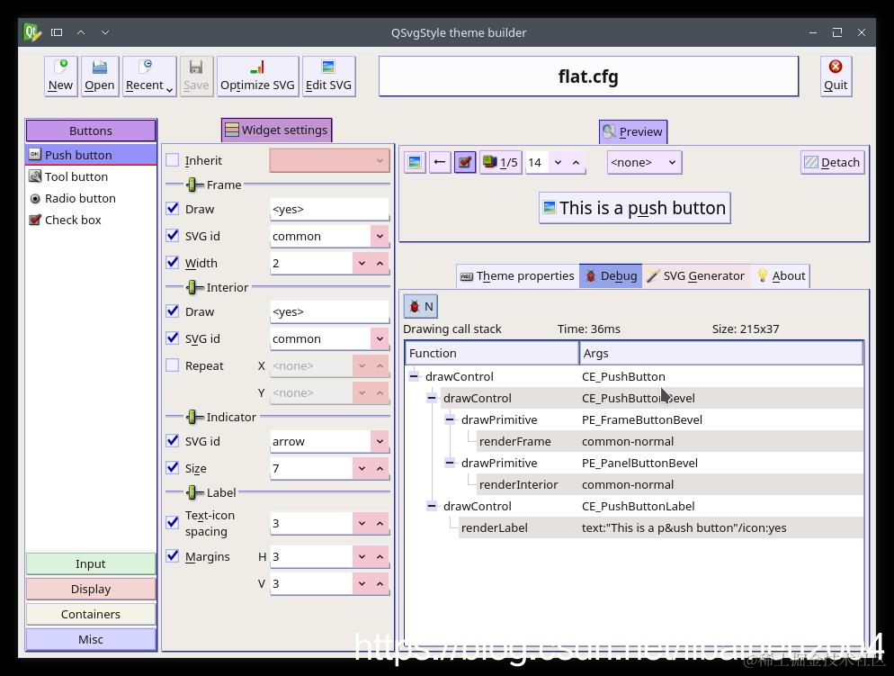Screen dimensions: 894x676
Task: Increase the Width spinbox value
Action: pos(380,263)
